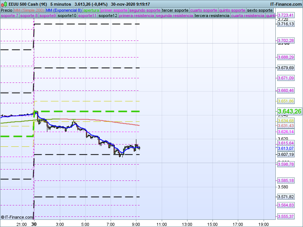
Task: Click the green 3.643,26 opening price tag
Action: pos(289,111)
